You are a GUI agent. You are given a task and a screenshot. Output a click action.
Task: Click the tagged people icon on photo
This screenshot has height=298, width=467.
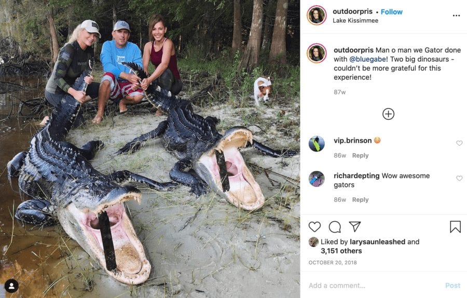pyautogui.click(x=11, y=286)
